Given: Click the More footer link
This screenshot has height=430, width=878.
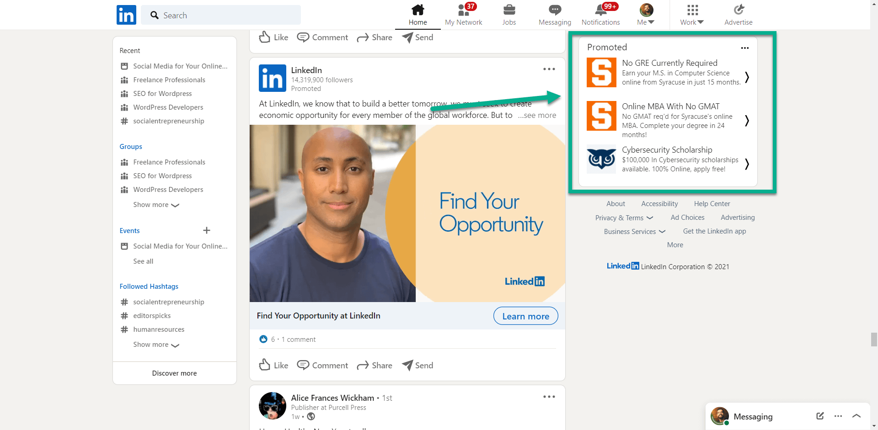Looking at the screenshot, I should coord(675,245).
